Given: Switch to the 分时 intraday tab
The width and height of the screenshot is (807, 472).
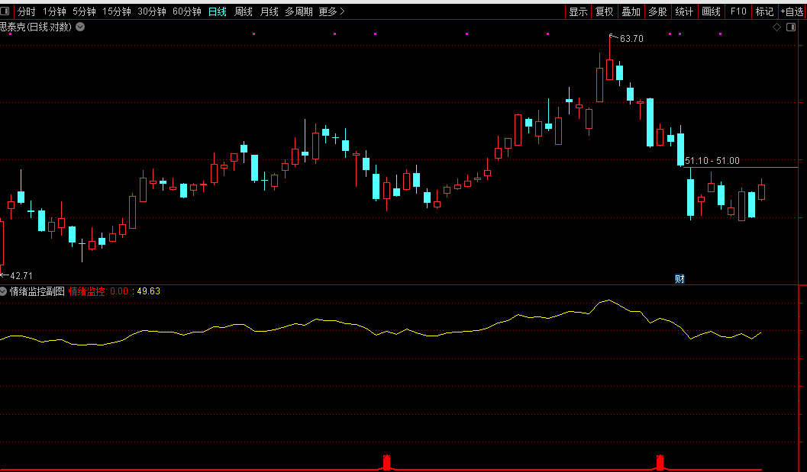Looking at the screenshot, I should [26, 11].
